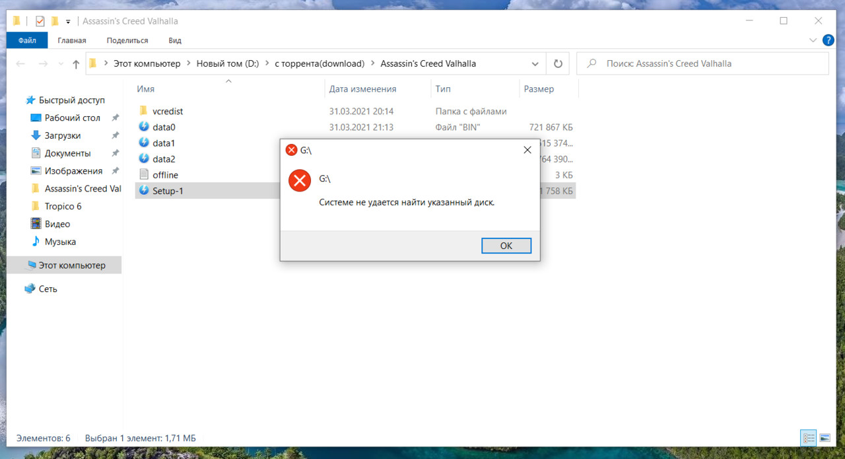
Task: Close the G:\ error dialog with X
Action: tap(527, 150)
